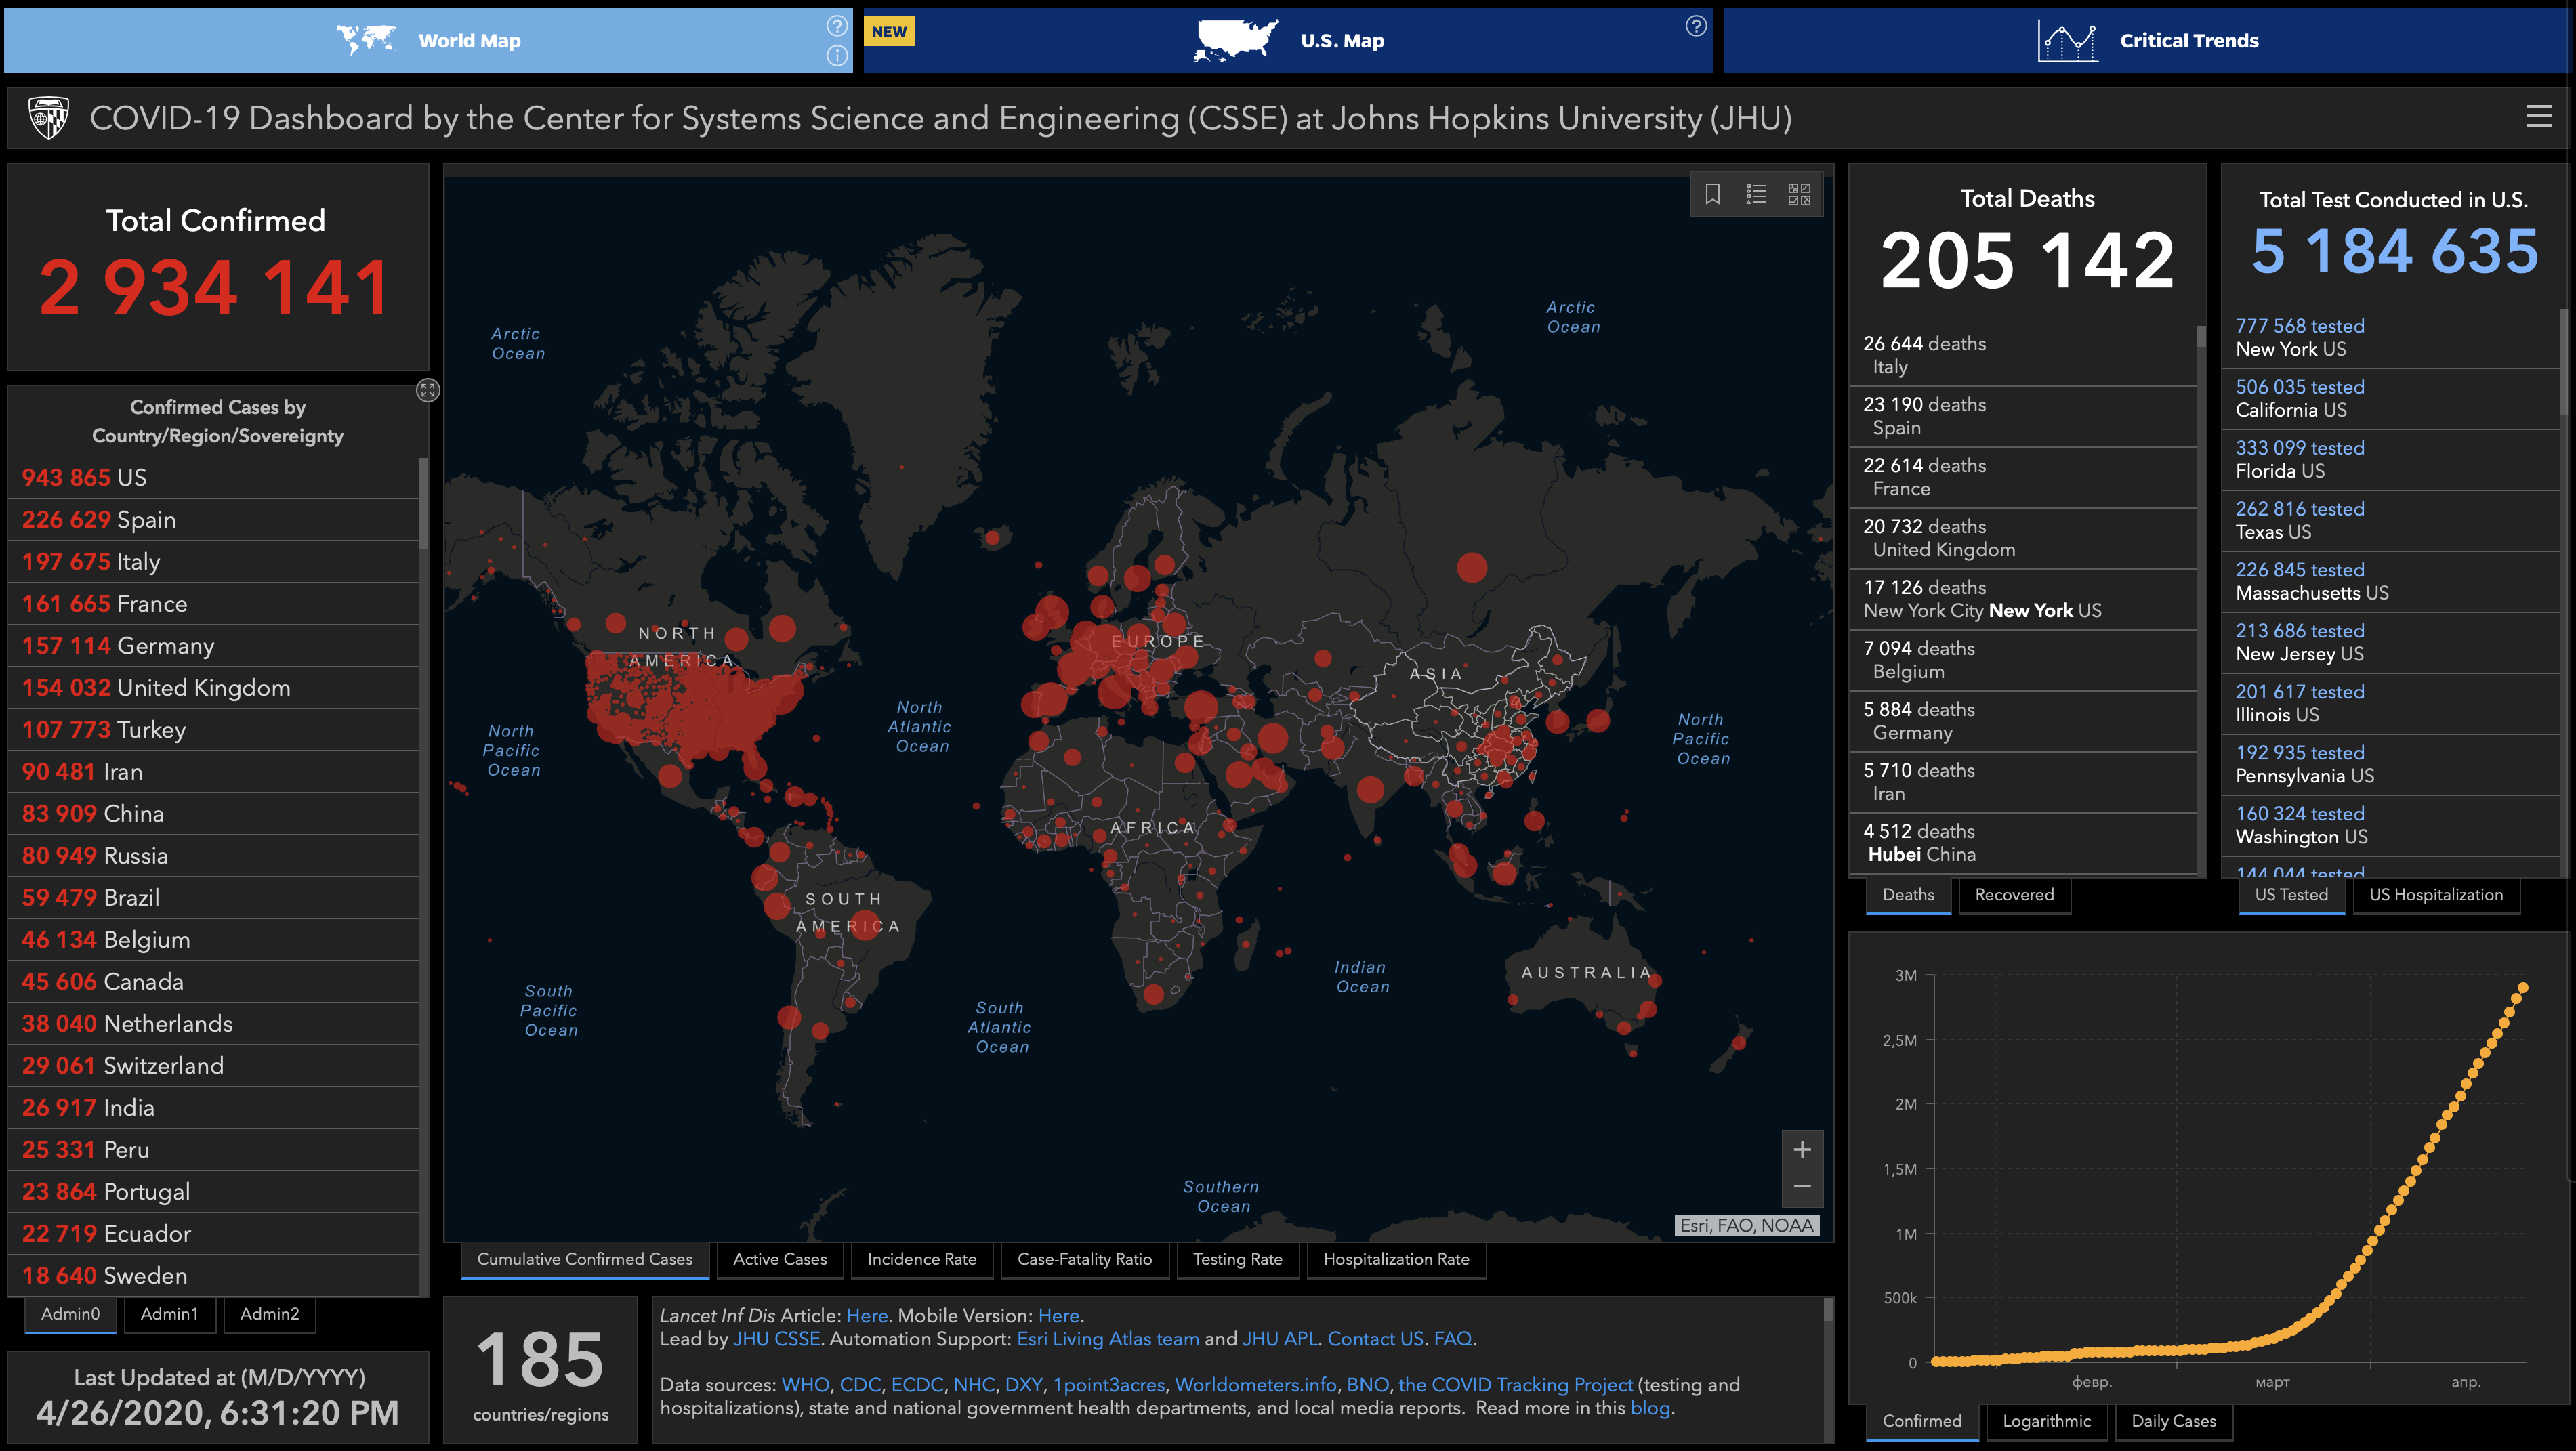
Task: Open the map legend list icon
Action: [x=1756, y=193]
